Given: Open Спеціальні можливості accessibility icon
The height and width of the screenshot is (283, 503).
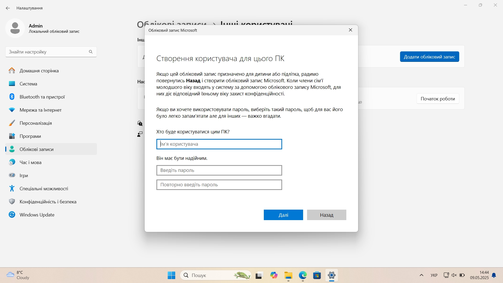Looking at the screenshot, I should (12, 188).
